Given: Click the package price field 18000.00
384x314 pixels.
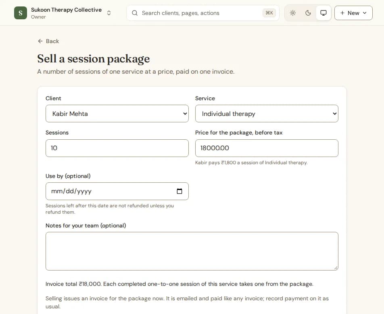Looking at the screenshot, I should [x=267, y=148].
